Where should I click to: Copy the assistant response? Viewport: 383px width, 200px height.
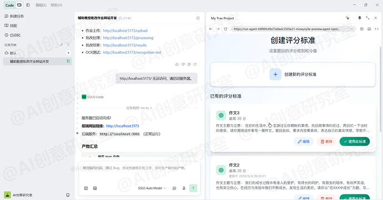click(x=189, y=64)
